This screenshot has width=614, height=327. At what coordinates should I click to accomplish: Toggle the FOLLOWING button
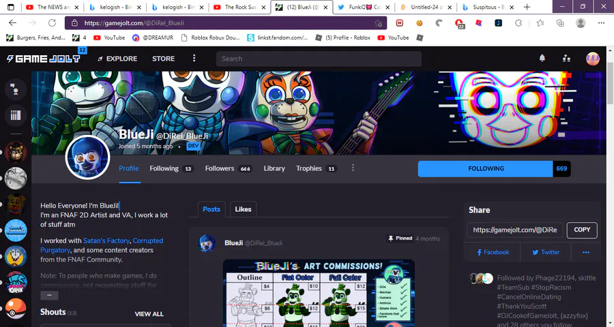[x=486, y=168]
